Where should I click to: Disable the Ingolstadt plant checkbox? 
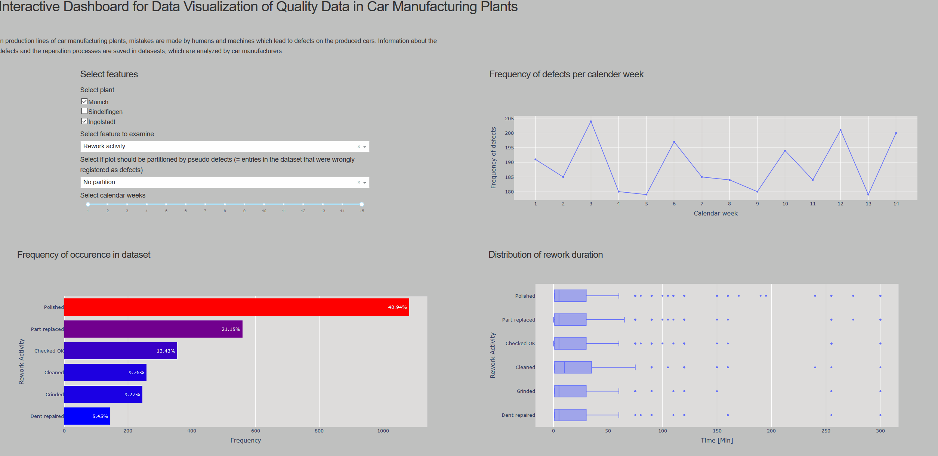click(84, 121)
